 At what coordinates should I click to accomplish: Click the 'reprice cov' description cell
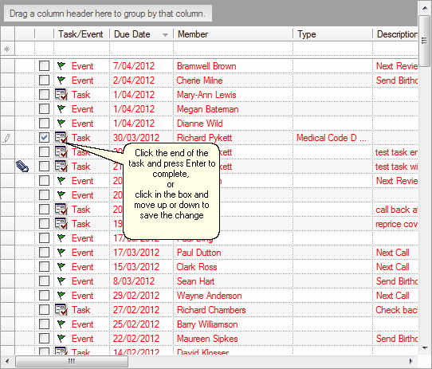(396, 224)
